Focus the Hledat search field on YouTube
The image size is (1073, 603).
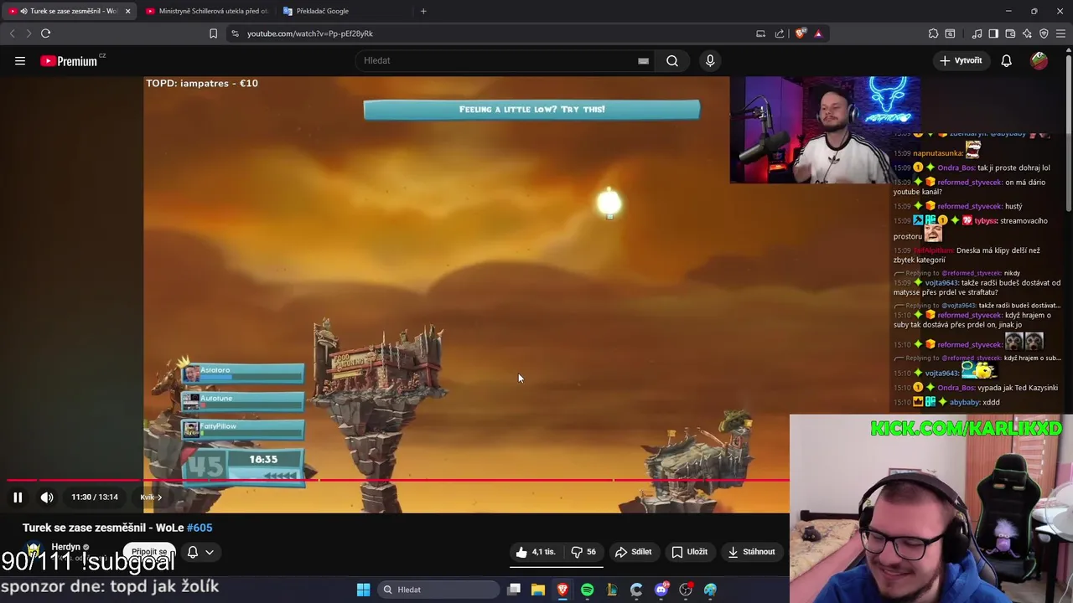coord(499,60)
